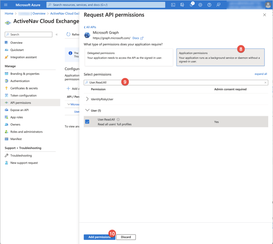Open Authentication menu item
273x244 pixels.
[x=20, y=81]
